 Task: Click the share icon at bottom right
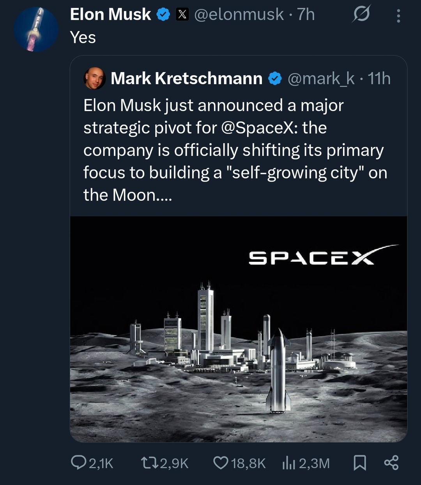391,464
